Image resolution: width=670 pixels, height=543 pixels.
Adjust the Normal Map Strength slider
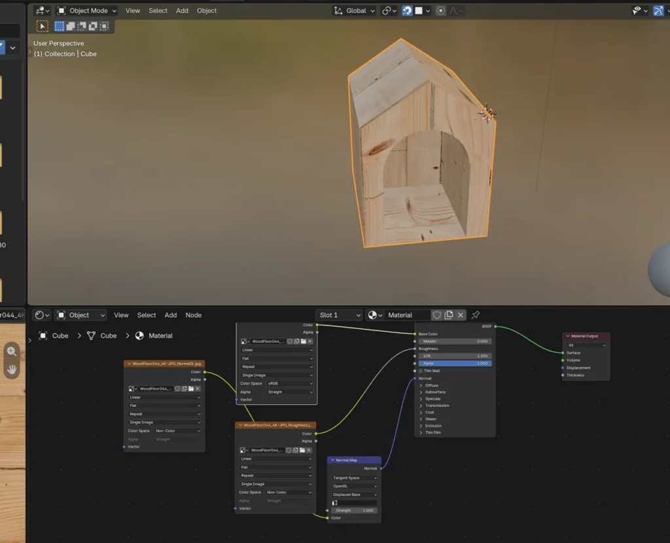coord(354,510)
